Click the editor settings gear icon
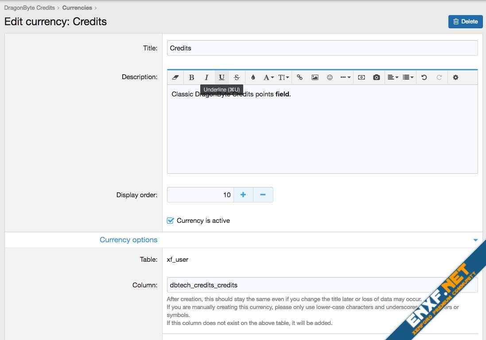This screenshot has width=486, height=340. (x=455, y=77)
